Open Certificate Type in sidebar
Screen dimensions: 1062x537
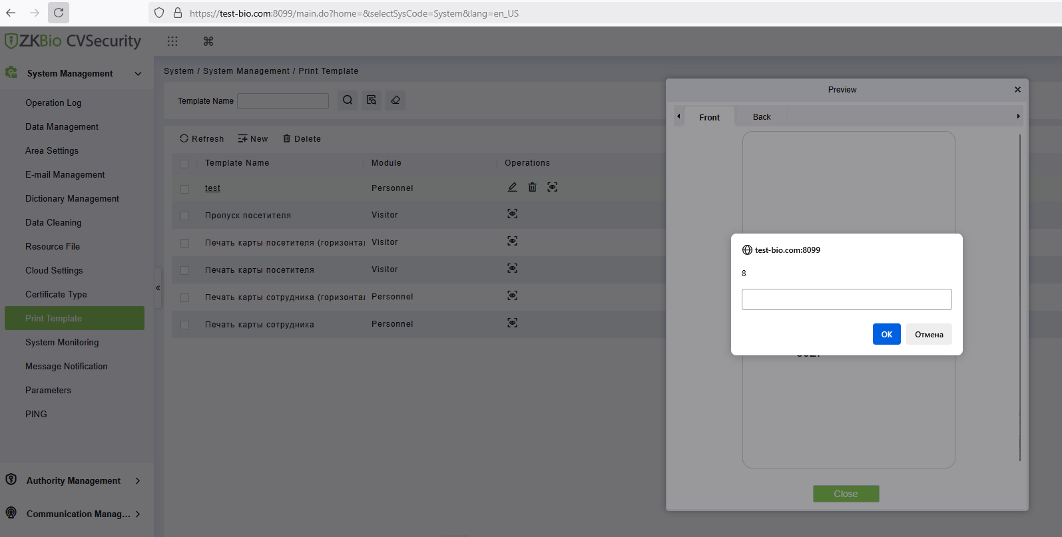[56, 294]
